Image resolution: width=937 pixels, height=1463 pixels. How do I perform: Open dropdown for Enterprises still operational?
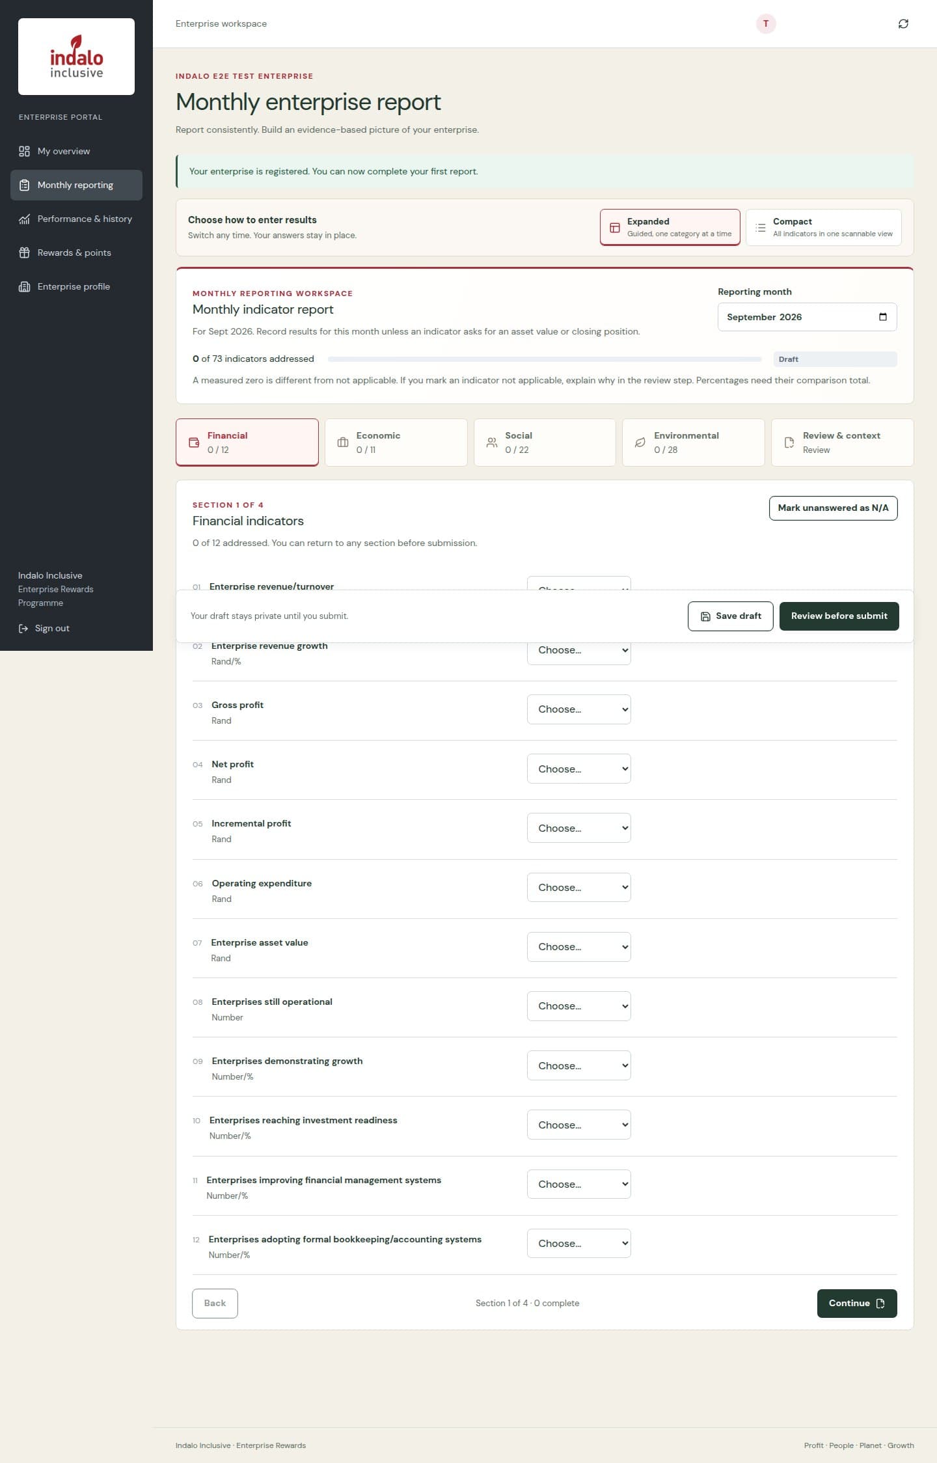click(x=578, y=1005)
